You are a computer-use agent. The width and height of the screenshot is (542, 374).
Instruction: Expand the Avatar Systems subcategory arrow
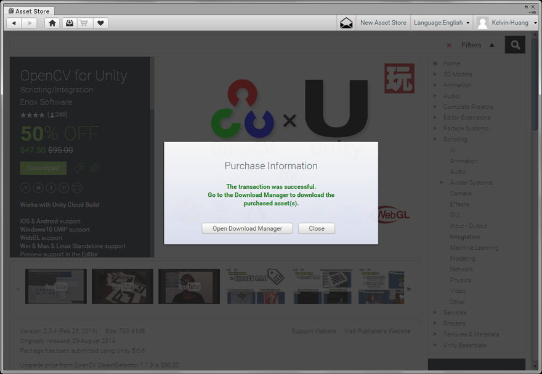(442, 182)
